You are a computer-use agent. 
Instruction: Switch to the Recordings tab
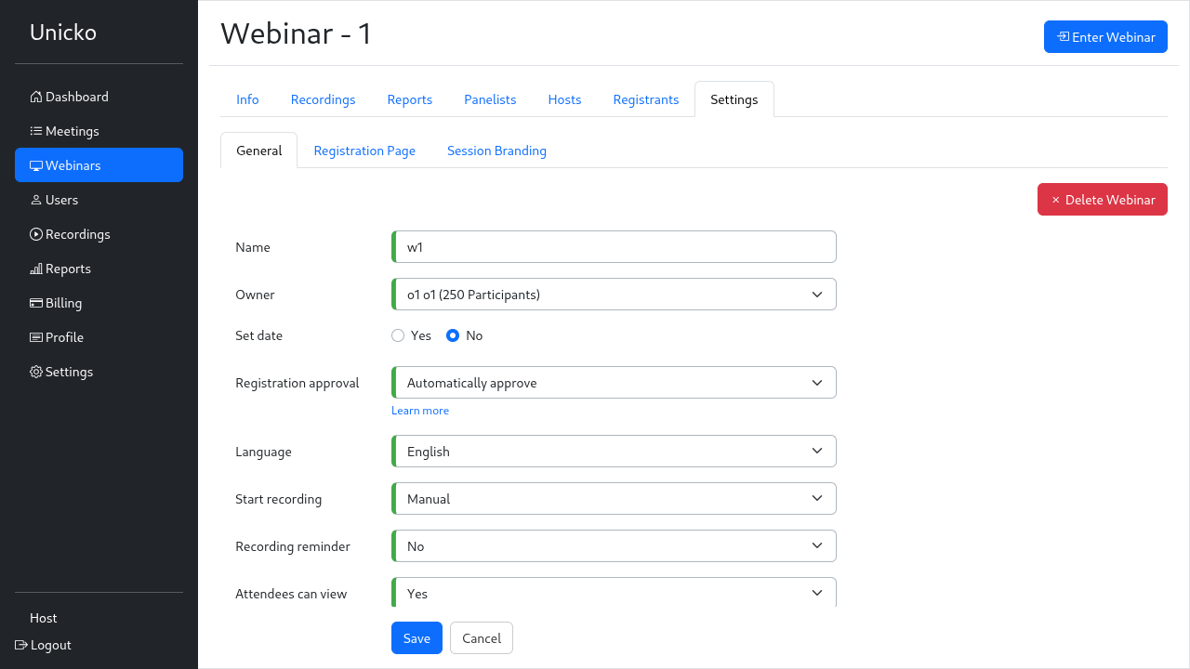click(323, 99)
